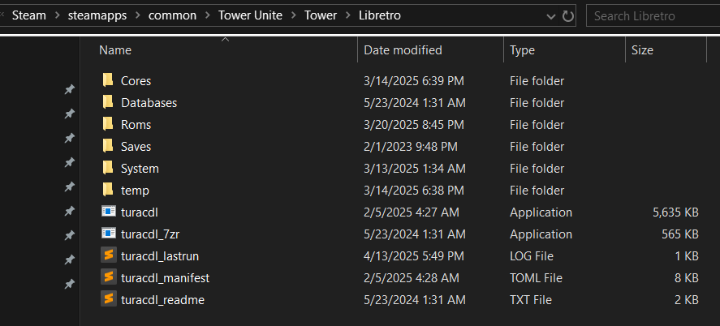
Task: Expand the chevron after common in path
Action: pyautogui.click(x=208, y=15)
